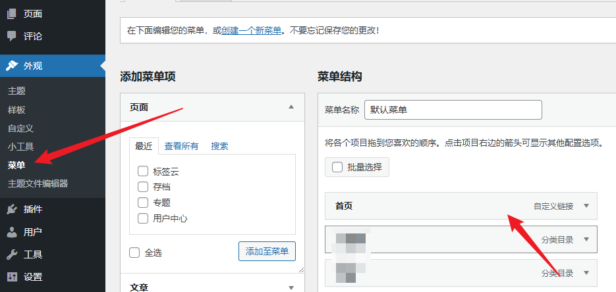Switch to the 搜索 tab
The width and height of the screenshot is (616, 292).
pos(219,146)
